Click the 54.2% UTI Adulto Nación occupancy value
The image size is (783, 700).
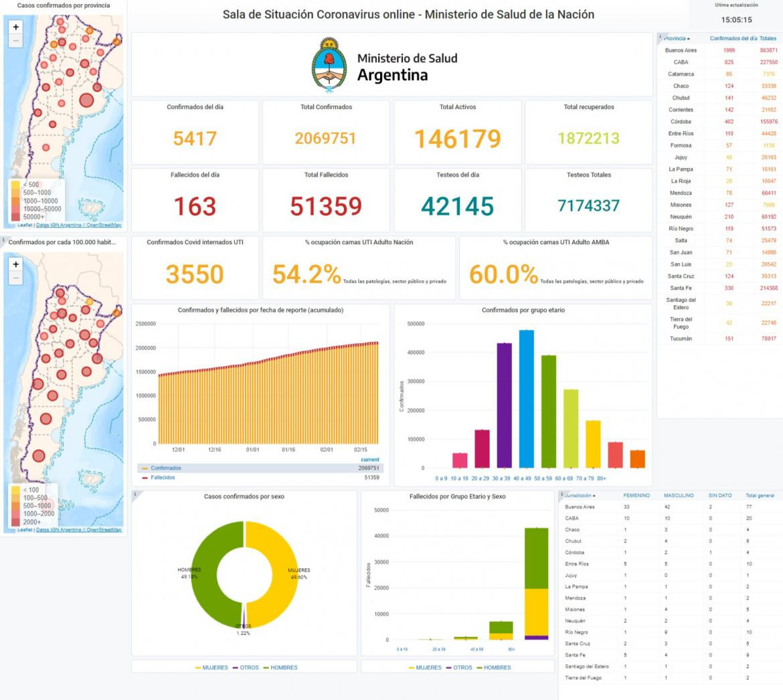306,274
